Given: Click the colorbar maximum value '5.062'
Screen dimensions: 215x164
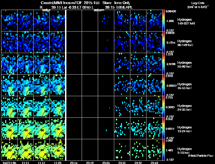Looking at the screenshot, I should [x=169, y=141].
